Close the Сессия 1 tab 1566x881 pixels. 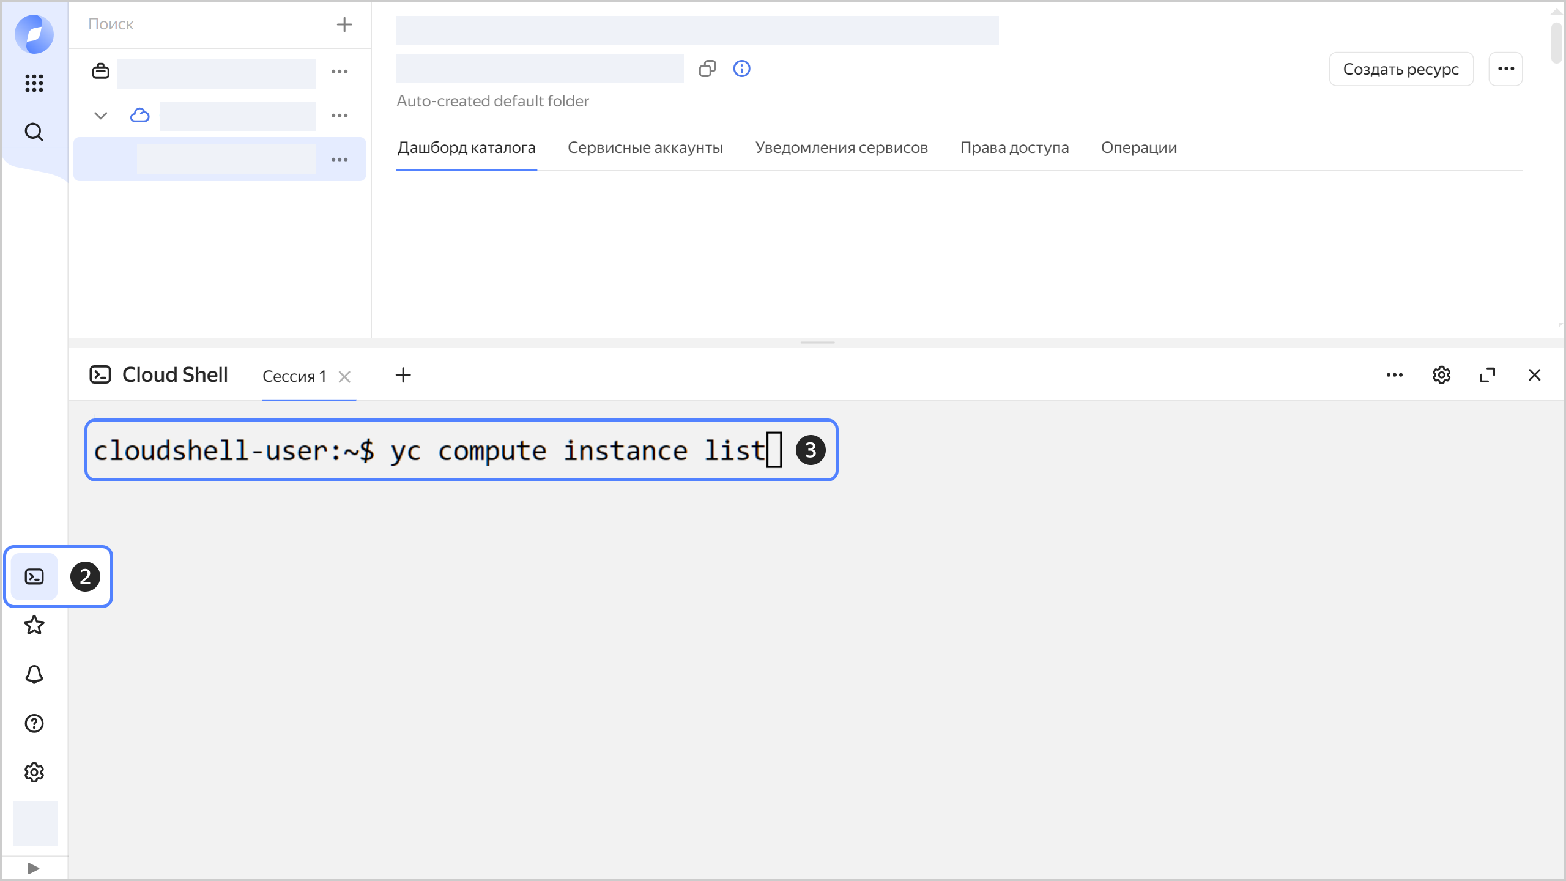pos(344,377)
